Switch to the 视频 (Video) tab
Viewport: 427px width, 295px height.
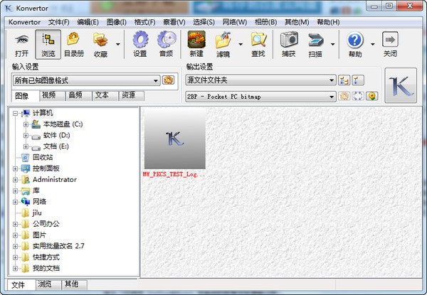[x=49, y=95]
